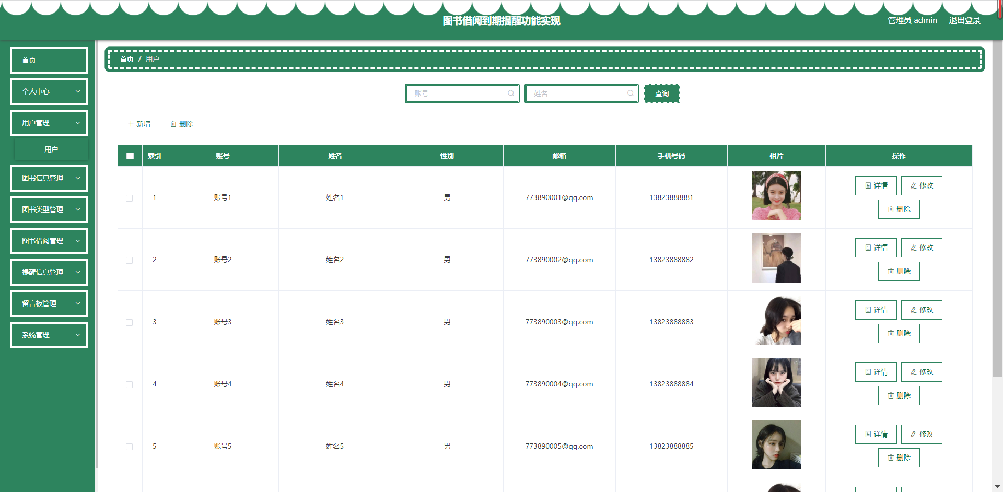
Task: Click the plus 新增 add button
Action: pos(139,124)
